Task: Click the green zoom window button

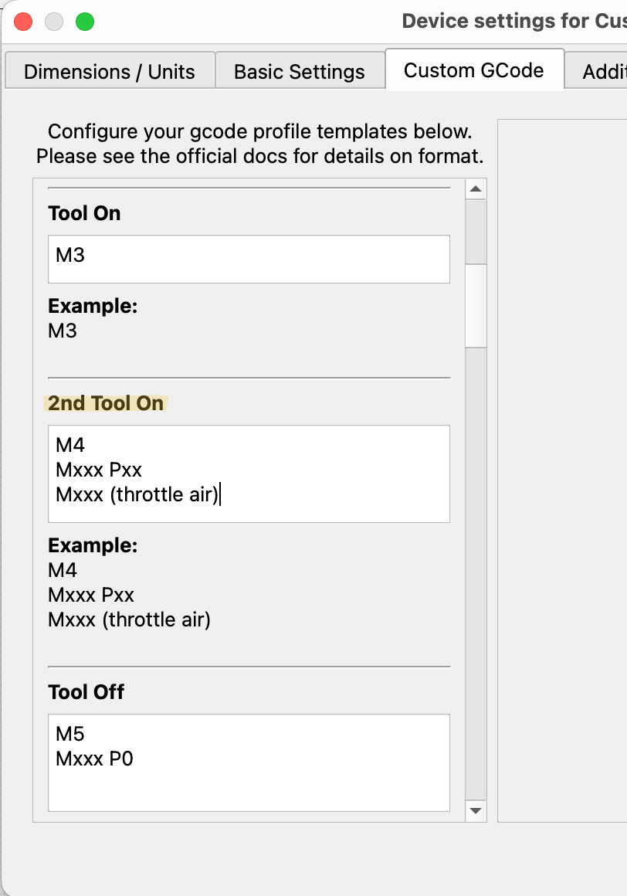Action: tap(85, 22)
